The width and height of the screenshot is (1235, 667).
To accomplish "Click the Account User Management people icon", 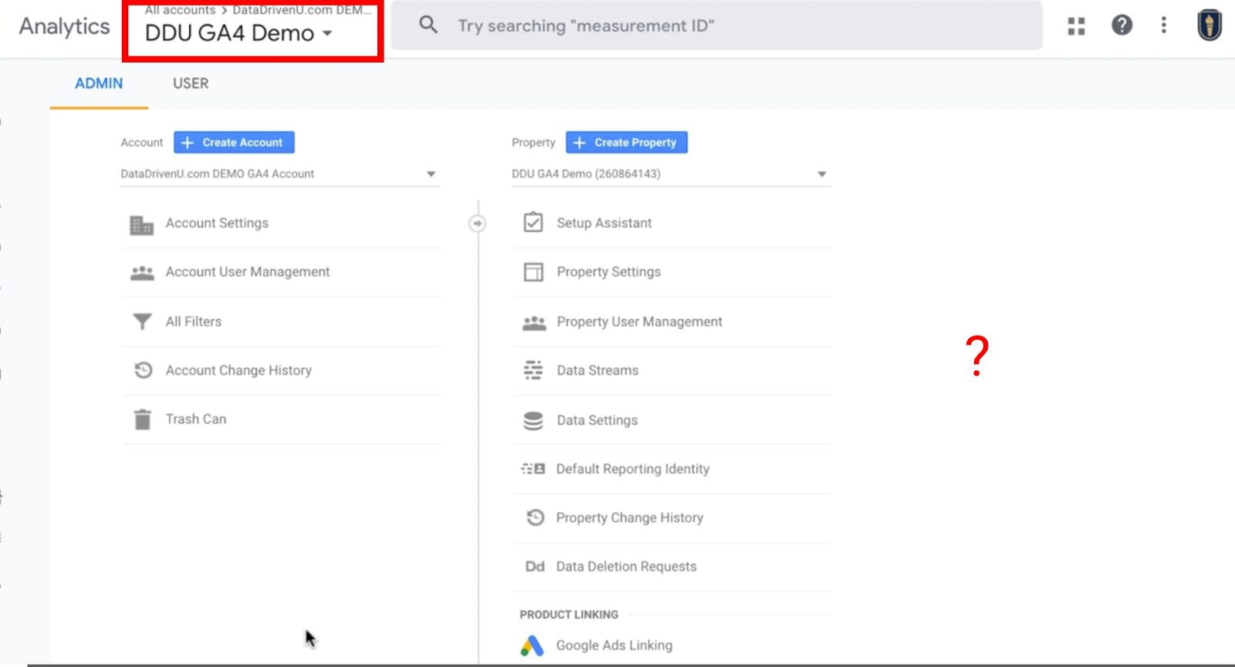I will pyautogui.click(x=142, y=273).
